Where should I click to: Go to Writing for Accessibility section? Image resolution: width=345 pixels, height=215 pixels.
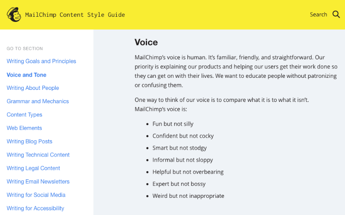35,208
